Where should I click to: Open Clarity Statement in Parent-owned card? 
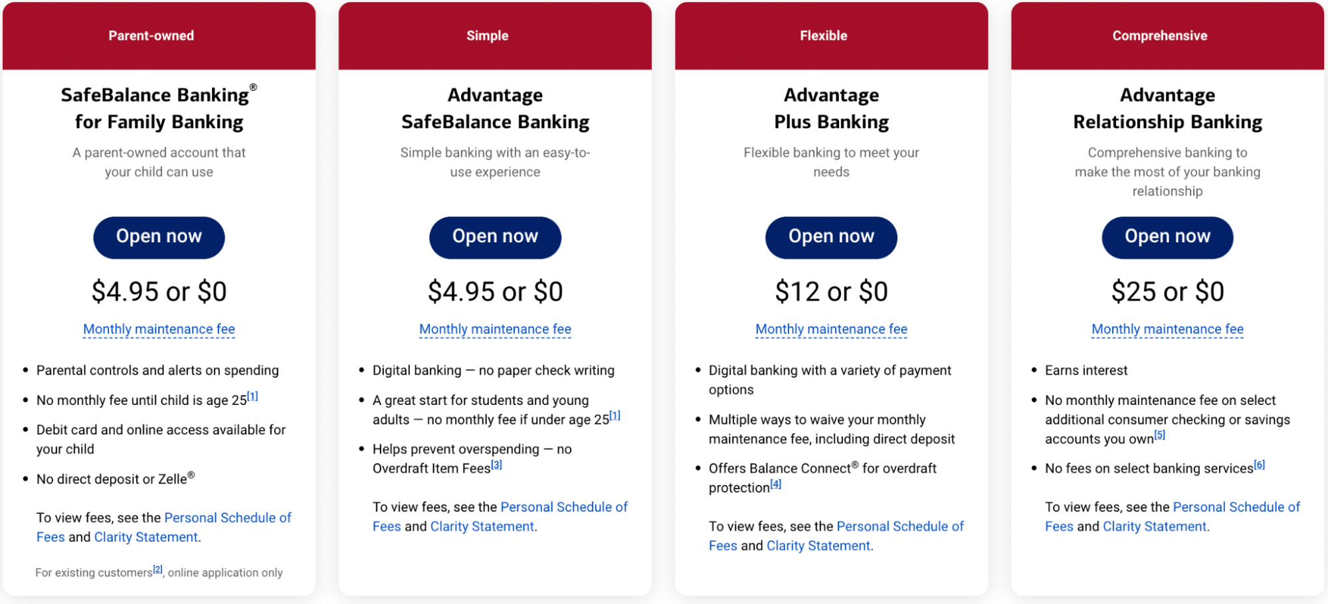pos(146,537)
